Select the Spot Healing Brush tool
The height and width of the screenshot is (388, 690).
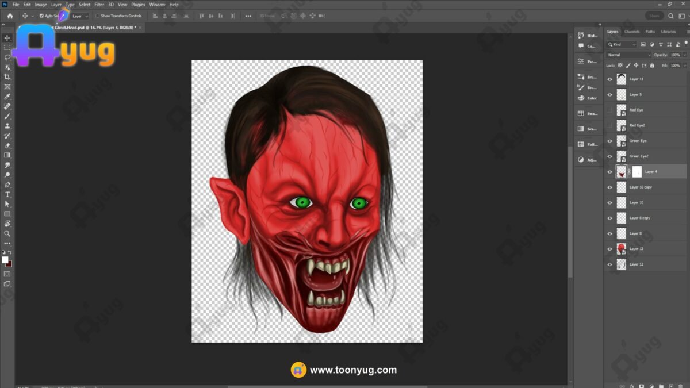tap(7, 106)
